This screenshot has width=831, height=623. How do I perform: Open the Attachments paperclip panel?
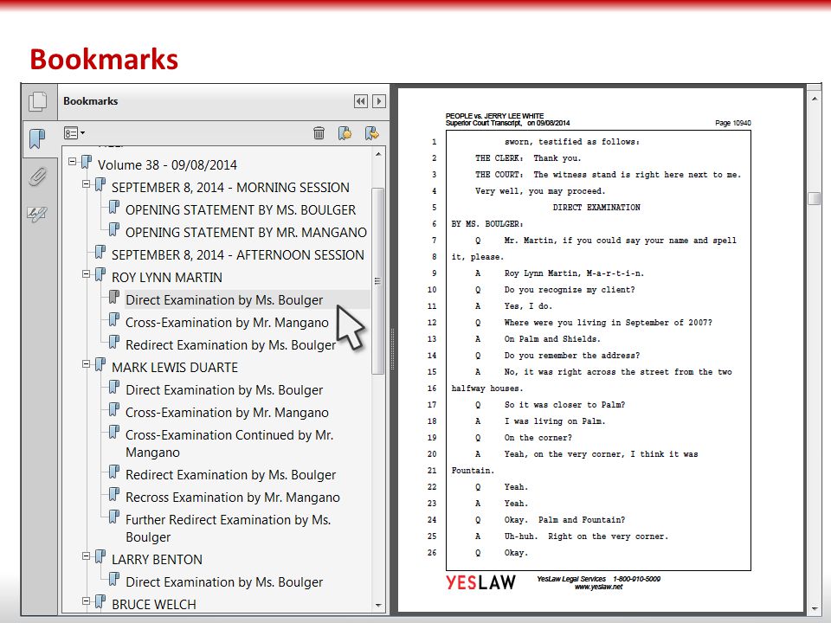click(37, 177)
